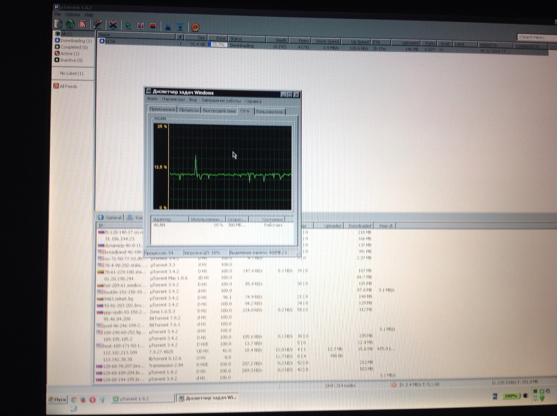Open Preferences via the orange gear icon
This screenshot has width=557, height=416.
coord(195,27)
